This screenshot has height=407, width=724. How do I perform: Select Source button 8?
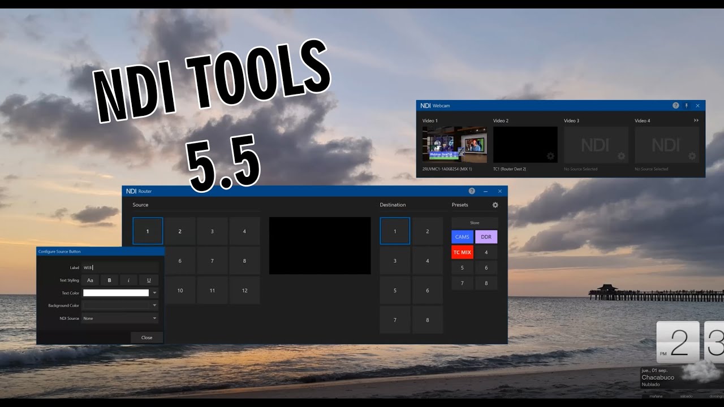coord(244,261)
